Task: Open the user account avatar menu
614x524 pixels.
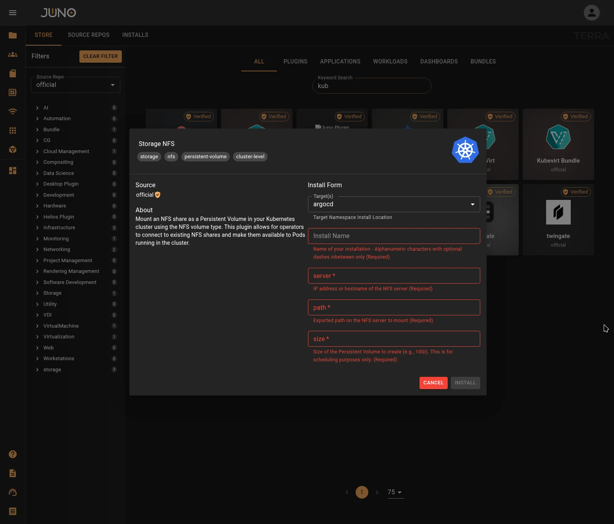Action: coord(591,13)
